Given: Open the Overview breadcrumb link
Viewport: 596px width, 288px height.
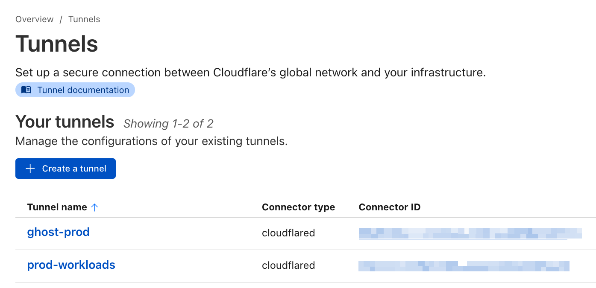Looking at the screenshot, I should 35,19.
